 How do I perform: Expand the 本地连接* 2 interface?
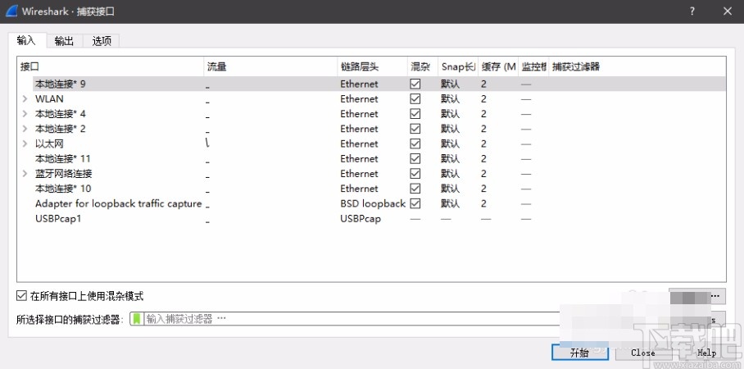click(25, 130)
